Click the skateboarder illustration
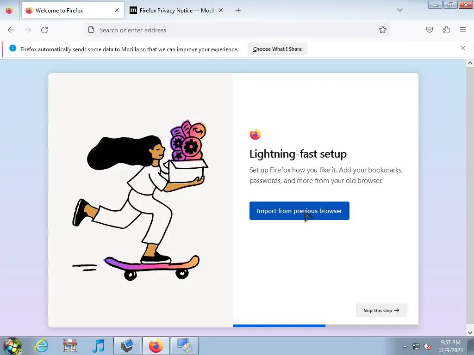 140,200
